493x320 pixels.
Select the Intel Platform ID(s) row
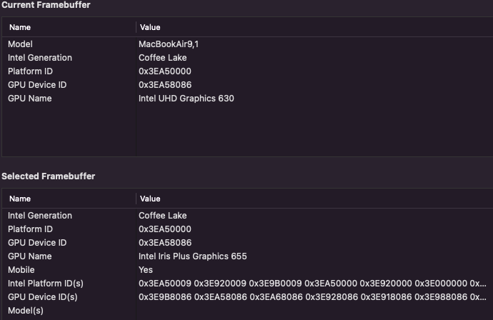click(248, 284)
